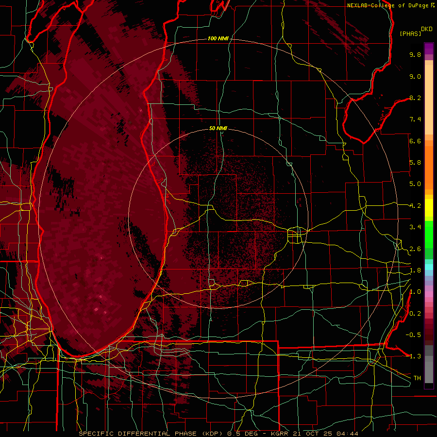Click the TH threshold label on legend
Image resolution: width=437 pixels, height=437 pixels.
click(417, 378)
